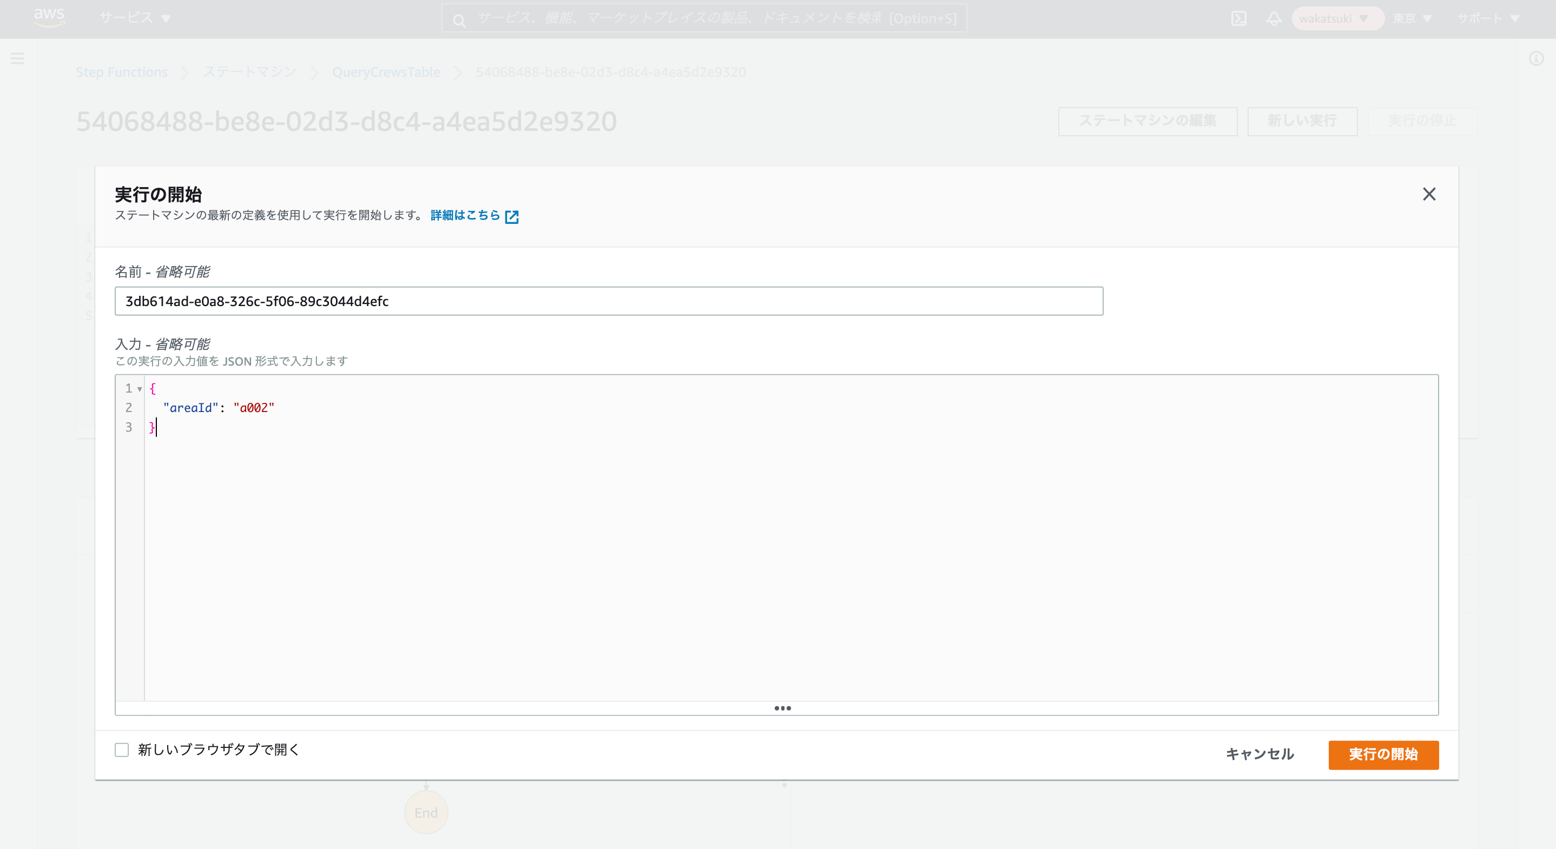The width and height of the screenshot is (1556, 849).
Task: Click the キャンセル button
Action: 1260,754
